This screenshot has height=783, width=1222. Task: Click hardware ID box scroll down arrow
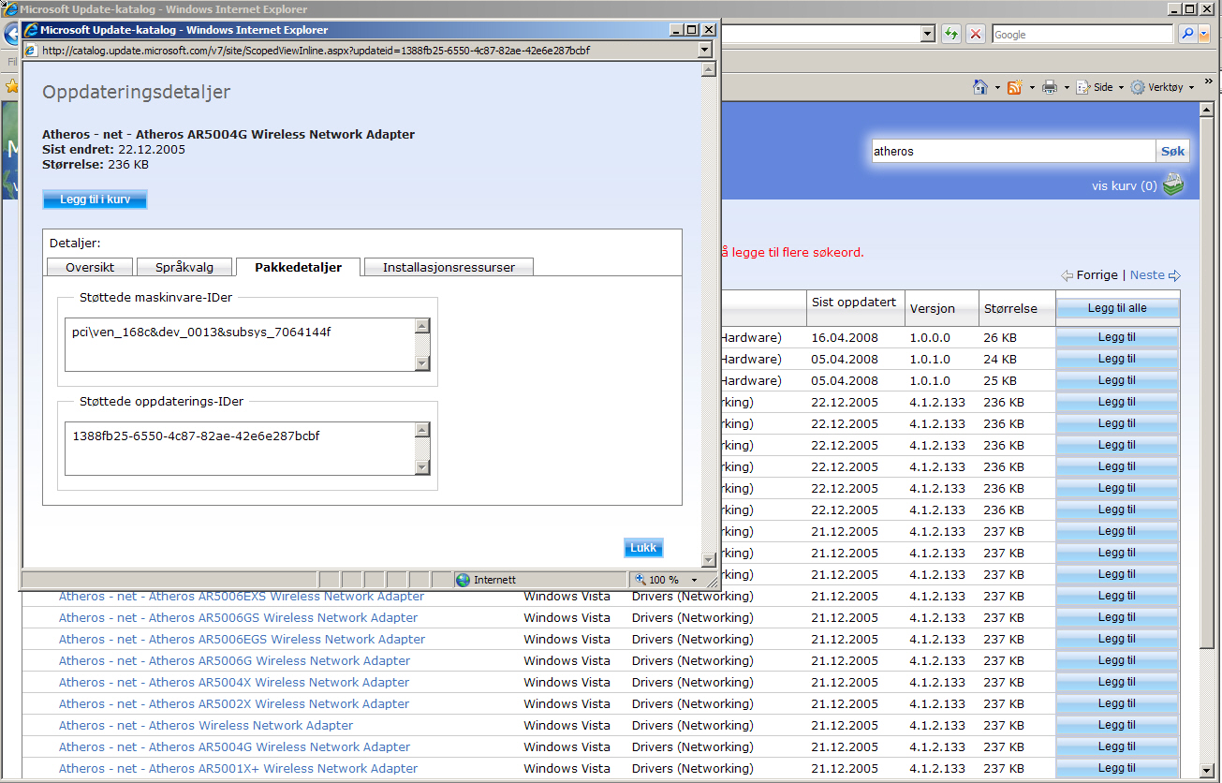coord(421,364)
